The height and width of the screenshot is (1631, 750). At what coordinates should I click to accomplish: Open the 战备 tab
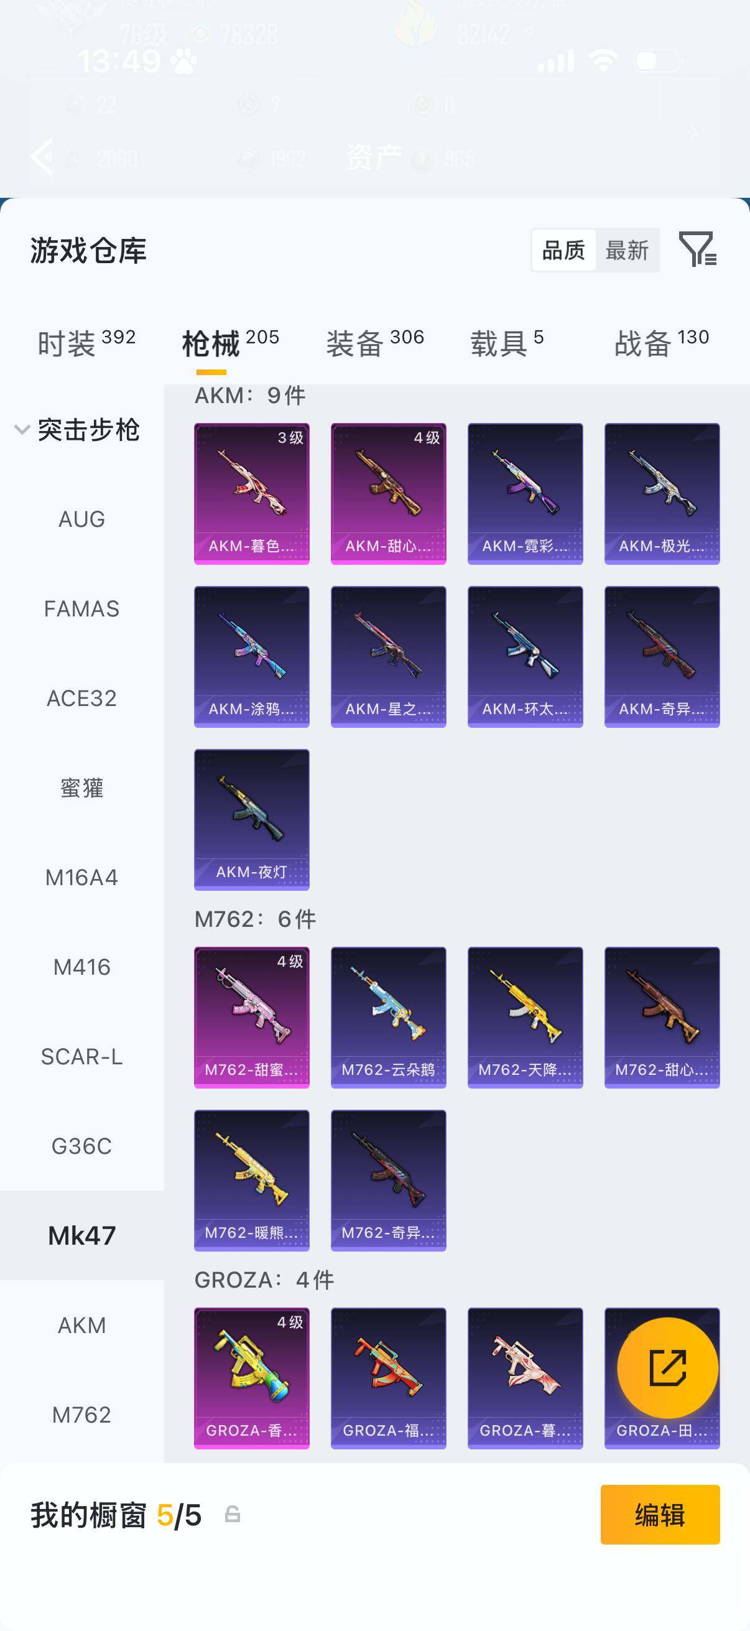tap(662, 343)
